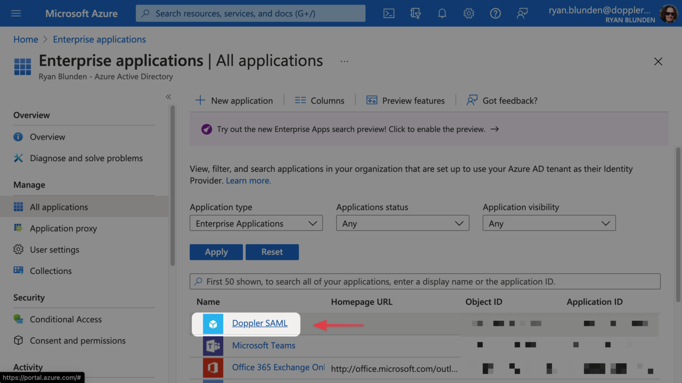Image resolution: width=682 pixels, height=383 pixels.
Task: Click the Office homepage URL cell
Action: tap(394, 368)
